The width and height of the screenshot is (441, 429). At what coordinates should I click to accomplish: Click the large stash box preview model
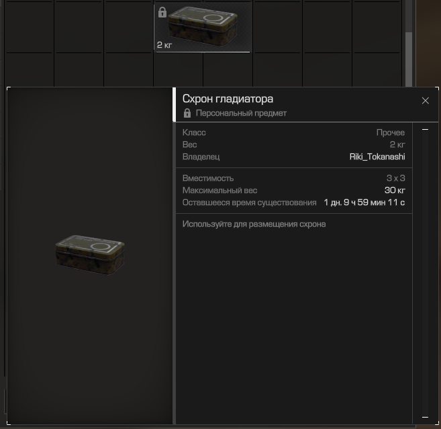coord(90,255)
